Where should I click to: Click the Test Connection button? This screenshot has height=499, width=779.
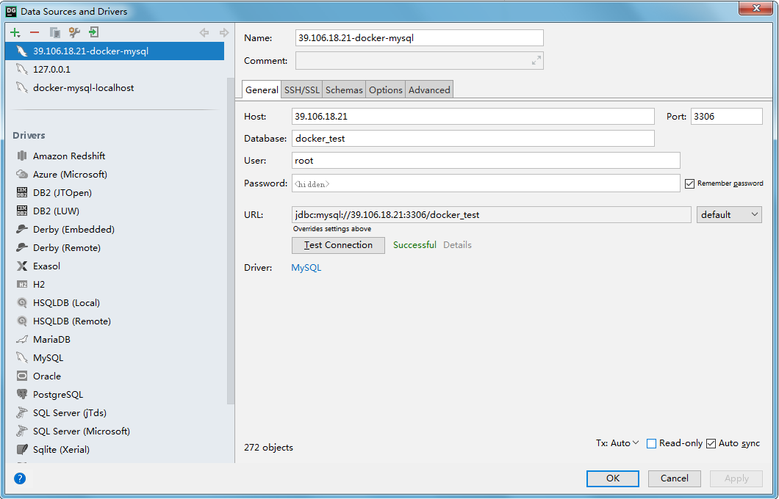pos(338,245)
